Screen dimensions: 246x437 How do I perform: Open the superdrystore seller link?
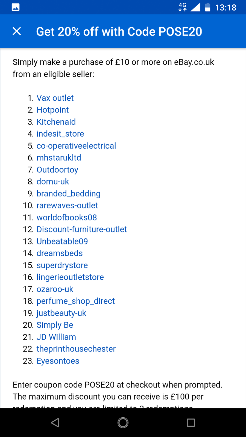point(62,265)
